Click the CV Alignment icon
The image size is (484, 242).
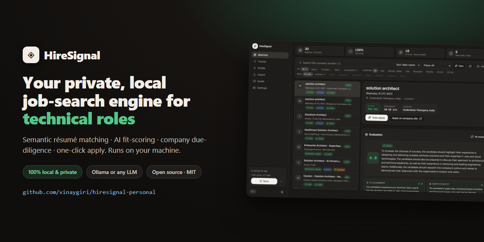click(368, 183)
